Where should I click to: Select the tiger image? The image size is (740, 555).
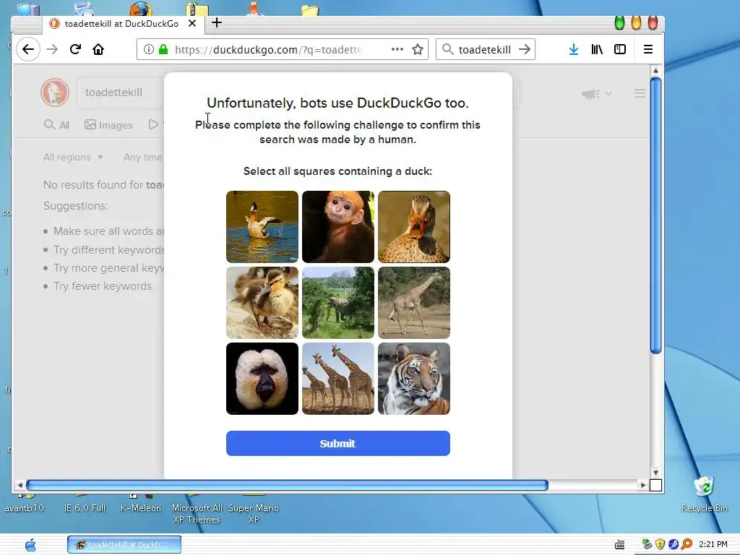414,379
